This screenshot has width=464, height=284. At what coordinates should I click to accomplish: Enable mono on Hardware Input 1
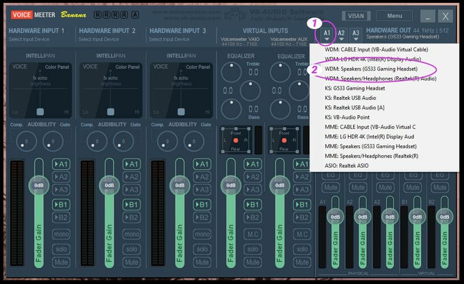click(x=61, y=234)
